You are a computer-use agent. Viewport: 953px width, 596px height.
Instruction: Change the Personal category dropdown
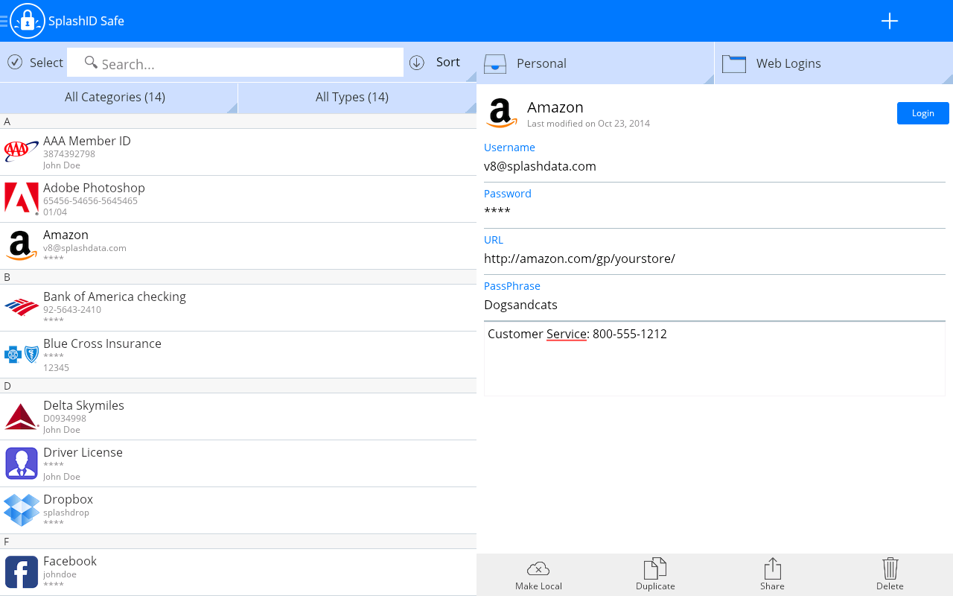(595, 63)
